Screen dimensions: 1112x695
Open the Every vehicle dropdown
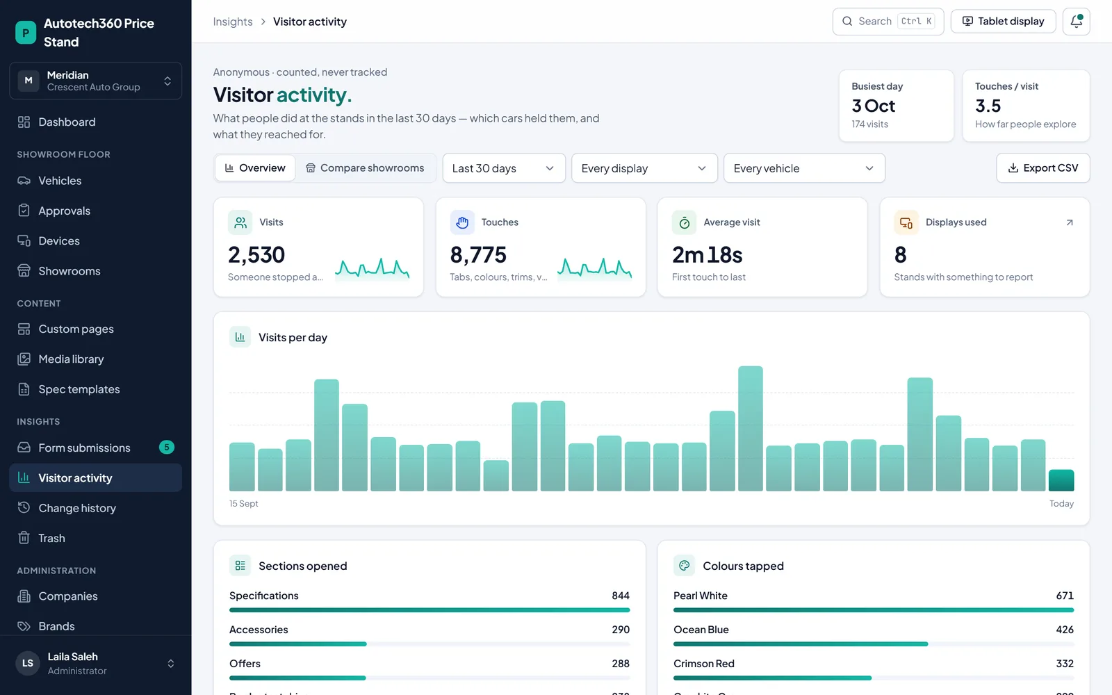click(804, 168)
